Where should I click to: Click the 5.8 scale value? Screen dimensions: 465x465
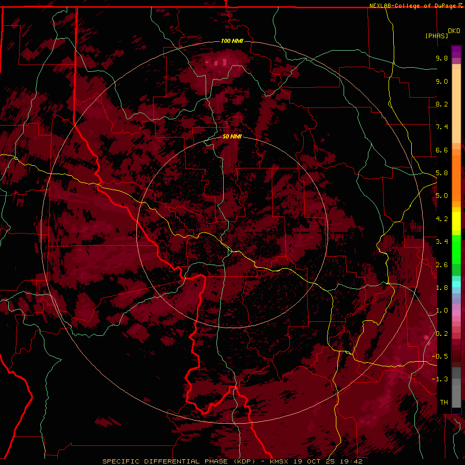[442, 173]
